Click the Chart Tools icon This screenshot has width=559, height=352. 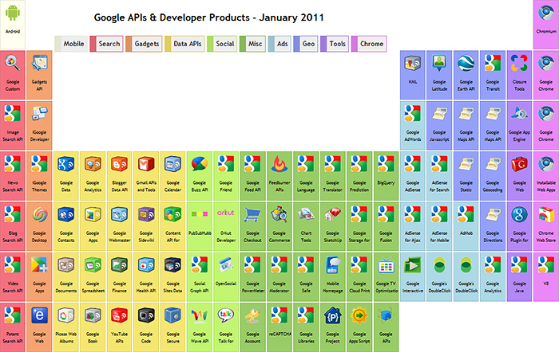tap(306, 215)
